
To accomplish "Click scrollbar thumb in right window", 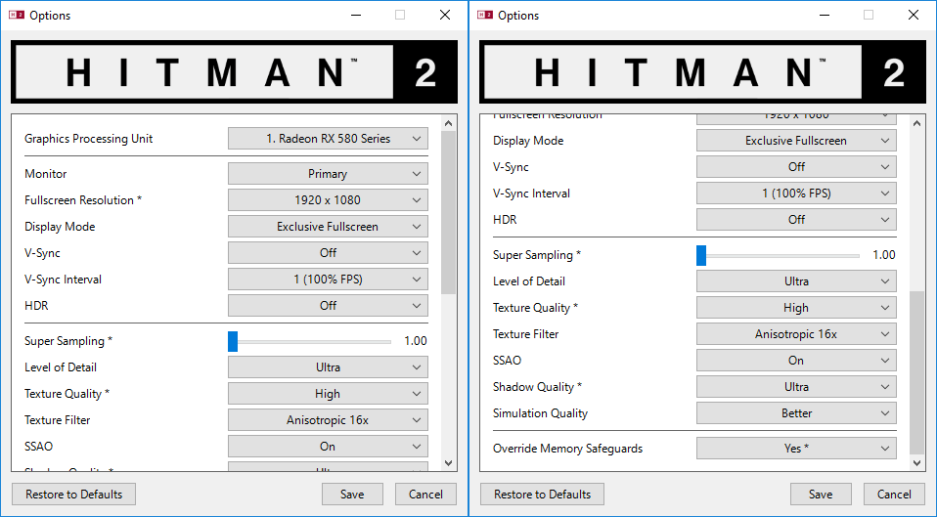I will [x=917, y=373].
